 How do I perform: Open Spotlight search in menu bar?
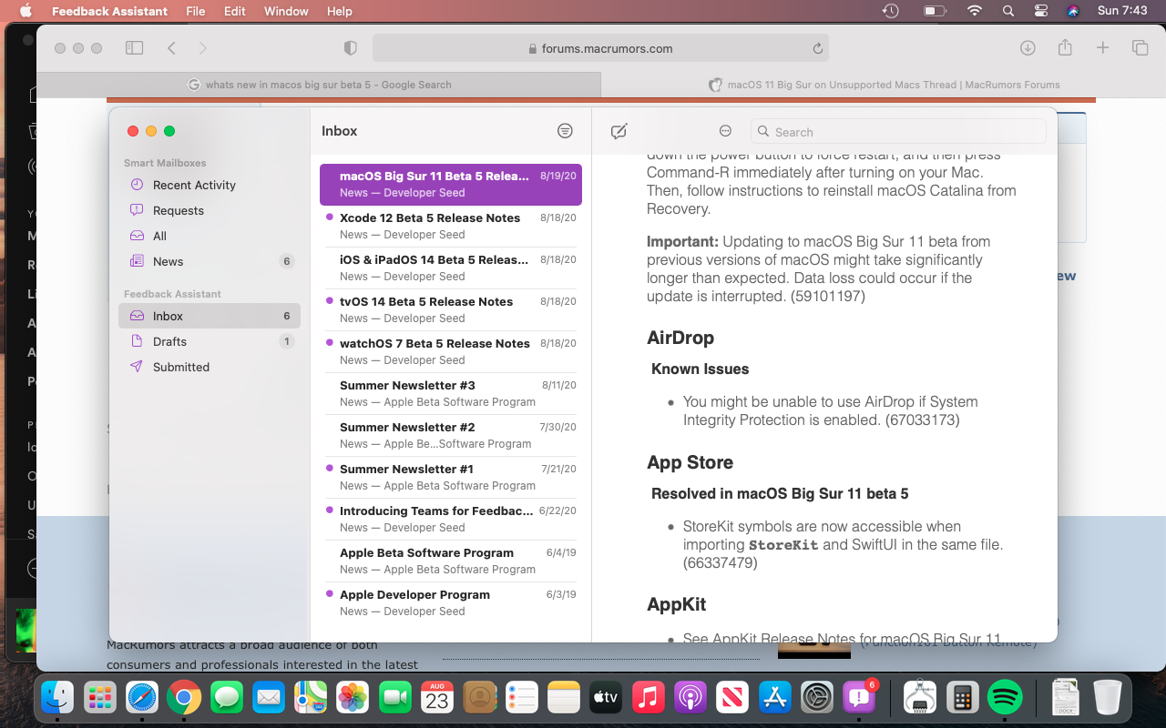point(1007,11)
